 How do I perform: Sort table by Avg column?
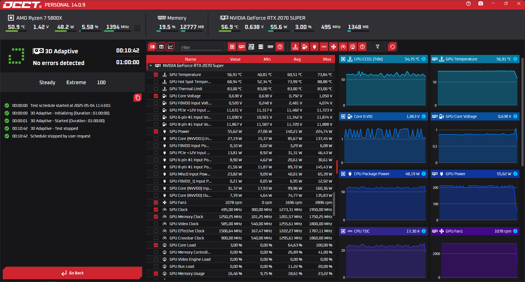(297, 59)
